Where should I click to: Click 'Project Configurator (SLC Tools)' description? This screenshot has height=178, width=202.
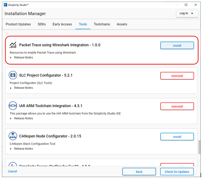[31, 83]
